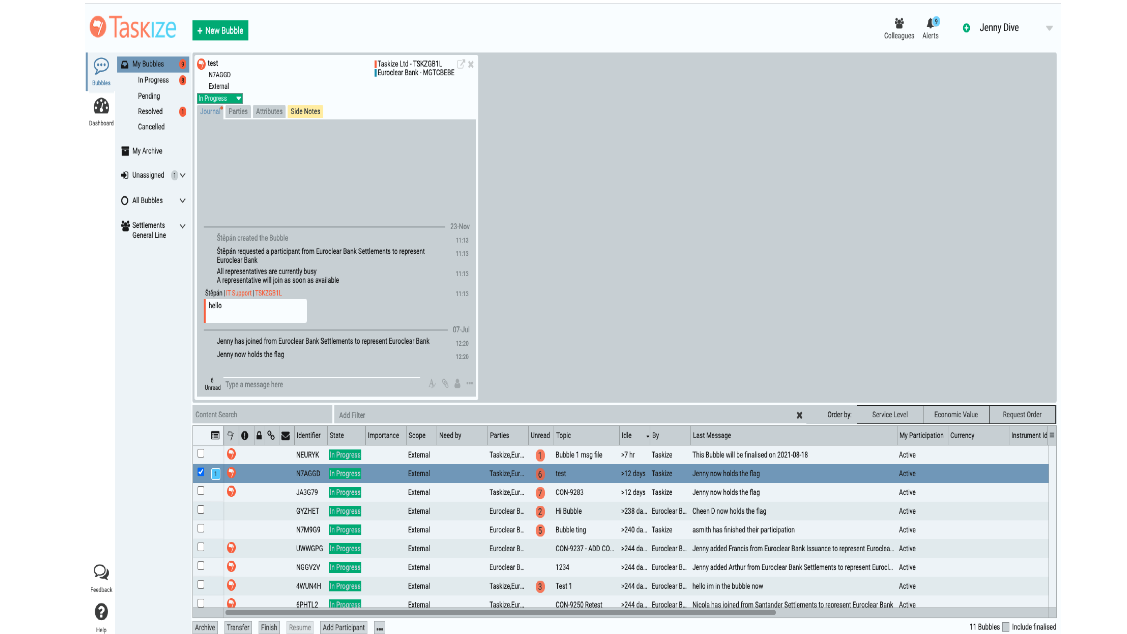Screen dimensions: 1127x634
Task: Click the Transfer button
Action: (238, 628)
